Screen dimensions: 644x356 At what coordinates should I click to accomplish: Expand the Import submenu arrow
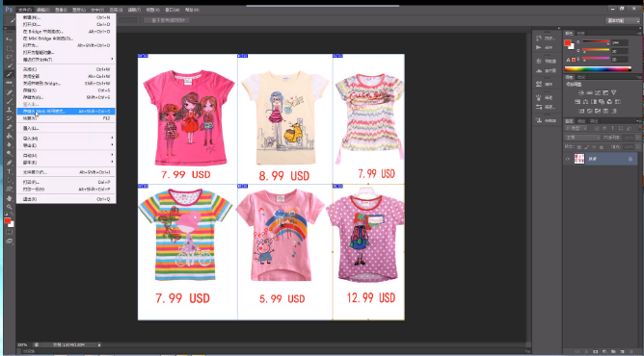112,138
